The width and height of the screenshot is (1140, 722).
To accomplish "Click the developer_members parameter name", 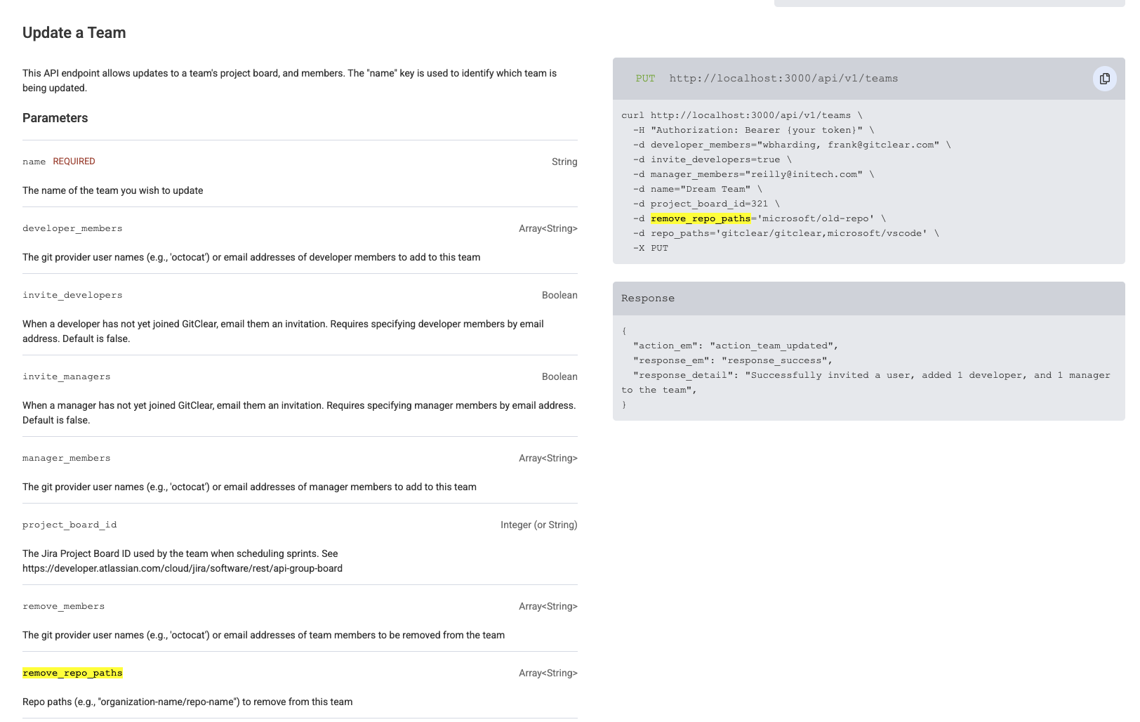I will tap(72, 228).
